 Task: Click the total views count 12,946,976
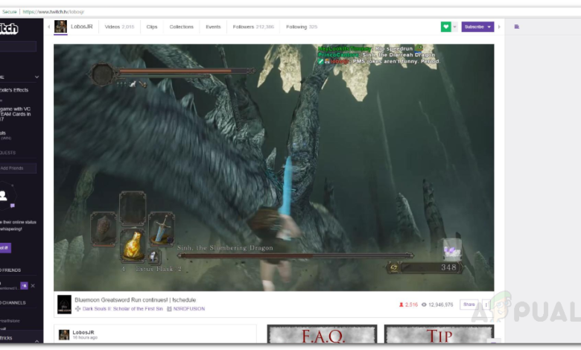click(x=437, y=305)
